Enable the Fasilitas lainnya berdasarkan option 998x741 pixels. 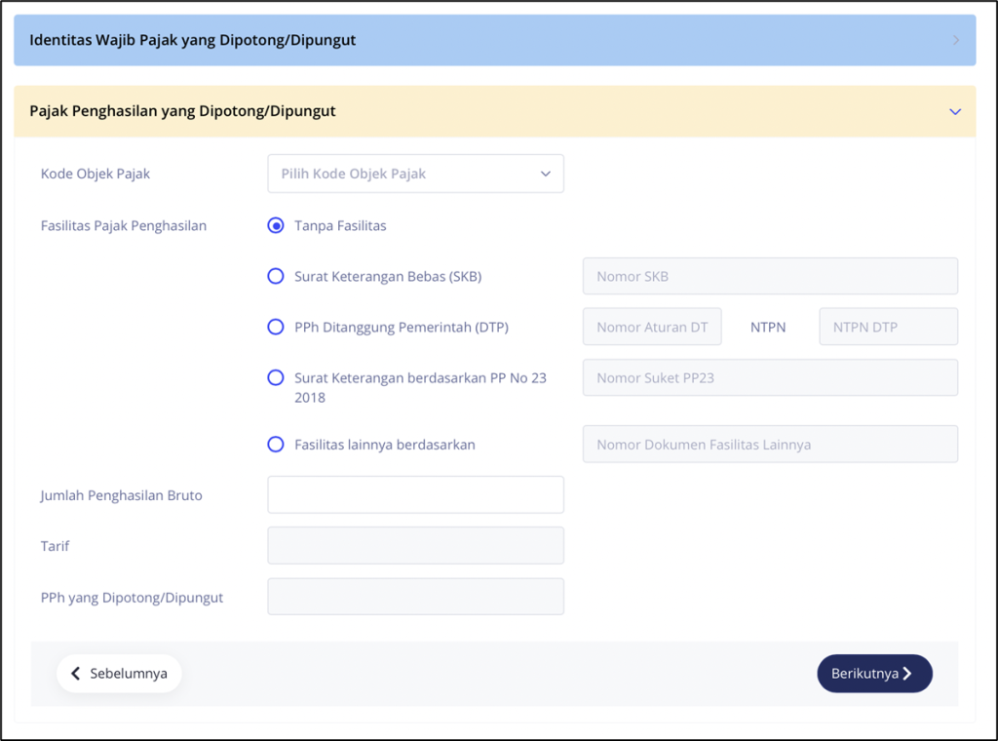pos(275,444)
